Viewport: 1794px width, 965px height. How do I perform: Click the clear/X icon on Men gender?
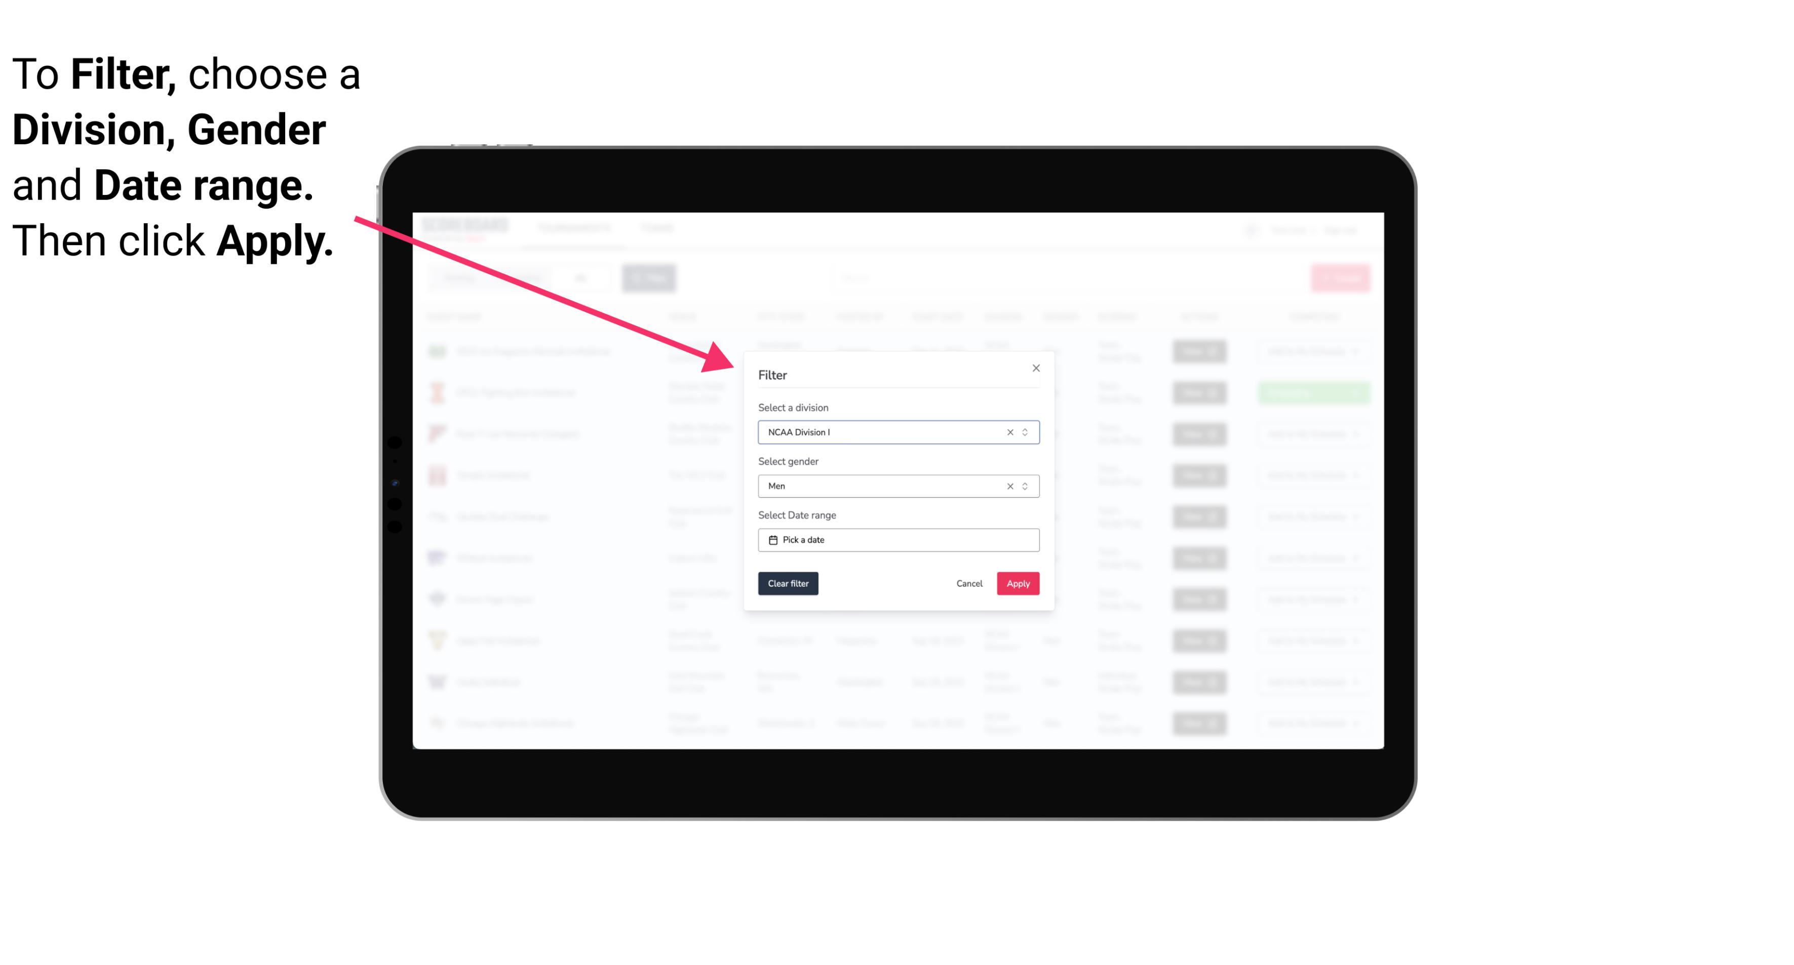click(x=1010, y=486)
